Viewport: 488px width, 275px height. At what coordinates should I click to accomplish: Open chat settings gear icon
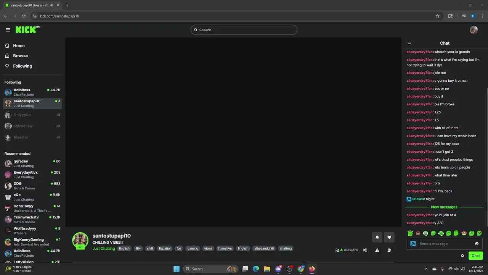pos(462,256)
